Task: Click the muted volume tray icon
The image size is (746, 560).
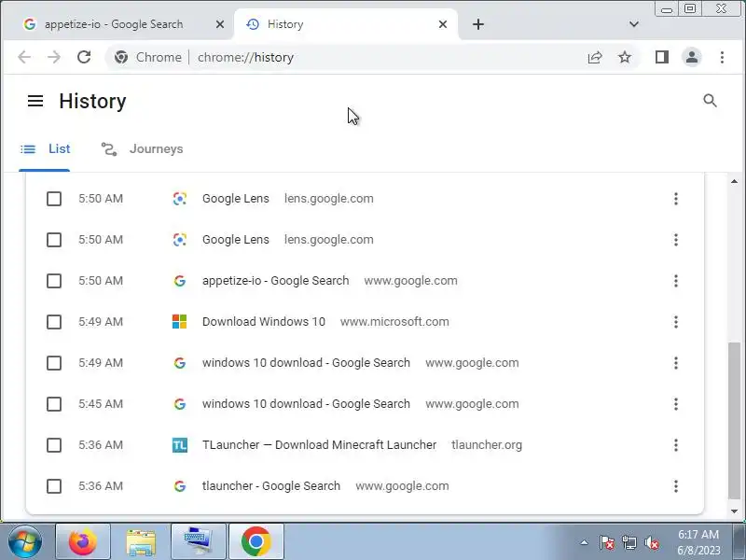Action: [651, 542]
